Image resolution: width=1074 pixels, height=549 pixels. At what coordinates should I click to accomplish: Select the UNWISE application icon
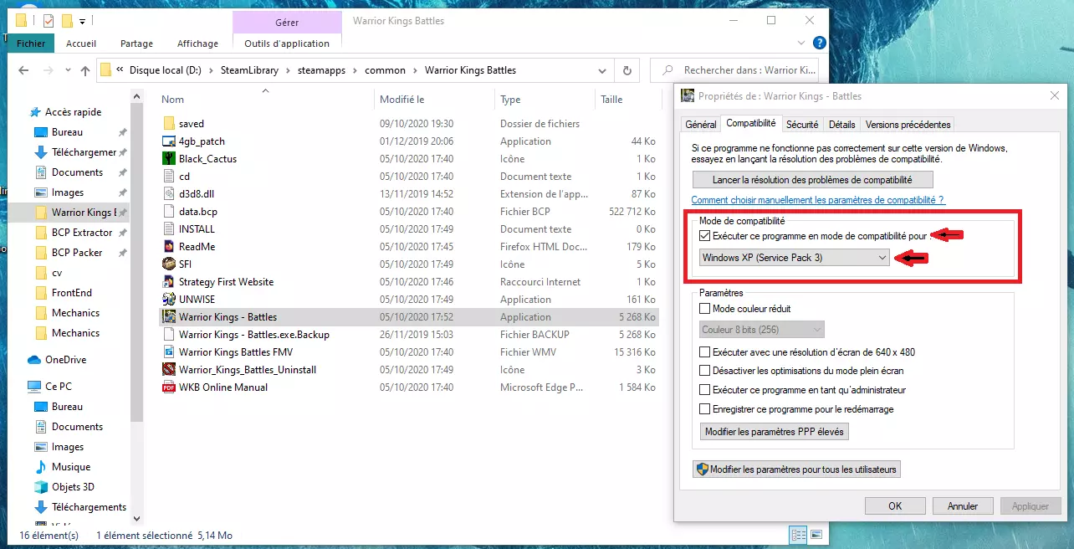tap(168, 300)
